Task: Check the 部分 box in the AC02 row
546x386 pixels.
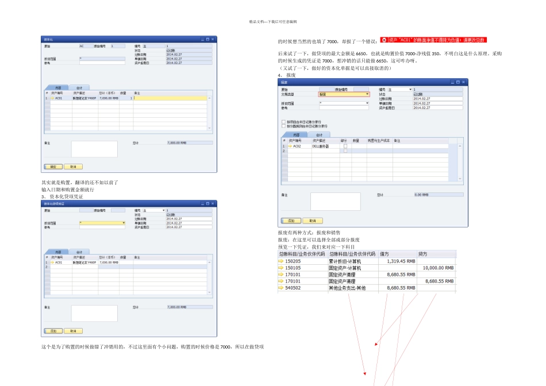Action: point(345,146)
